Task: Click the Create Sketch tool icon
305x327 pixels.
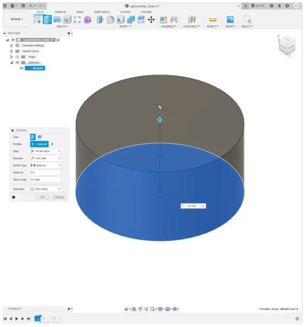Action: 37,20
